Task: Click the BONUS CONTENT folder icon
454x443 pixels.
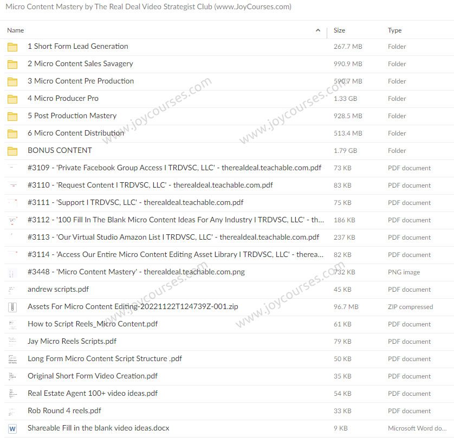Action: click(x=12, y=151)
